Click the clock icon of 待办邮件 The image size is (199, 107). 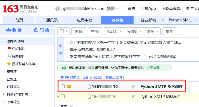(9, 56)
